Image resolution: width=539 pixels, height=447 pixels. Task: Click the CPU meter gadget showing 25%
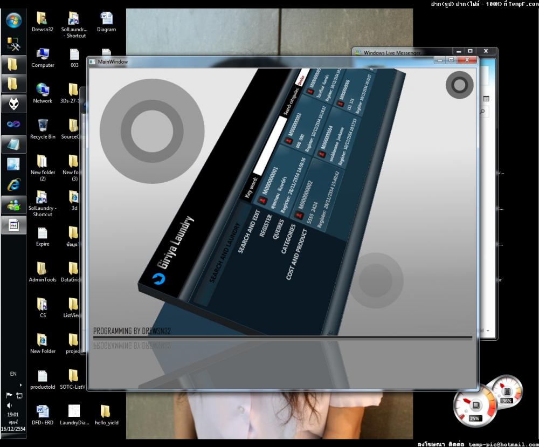point(475,405)
